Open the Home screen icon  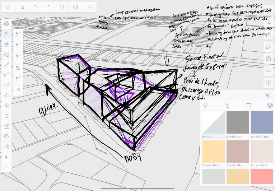pos(8,7)
